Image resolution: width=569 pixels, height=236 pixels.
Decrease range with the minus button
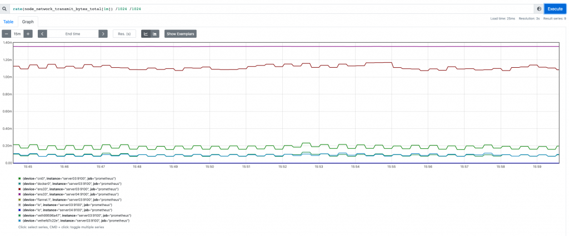tap(6, 34)
